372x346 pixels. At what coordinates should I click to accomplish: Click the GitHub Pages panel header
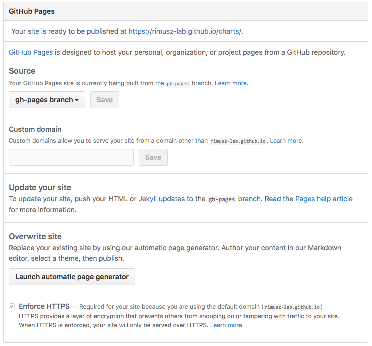[32, 11]
